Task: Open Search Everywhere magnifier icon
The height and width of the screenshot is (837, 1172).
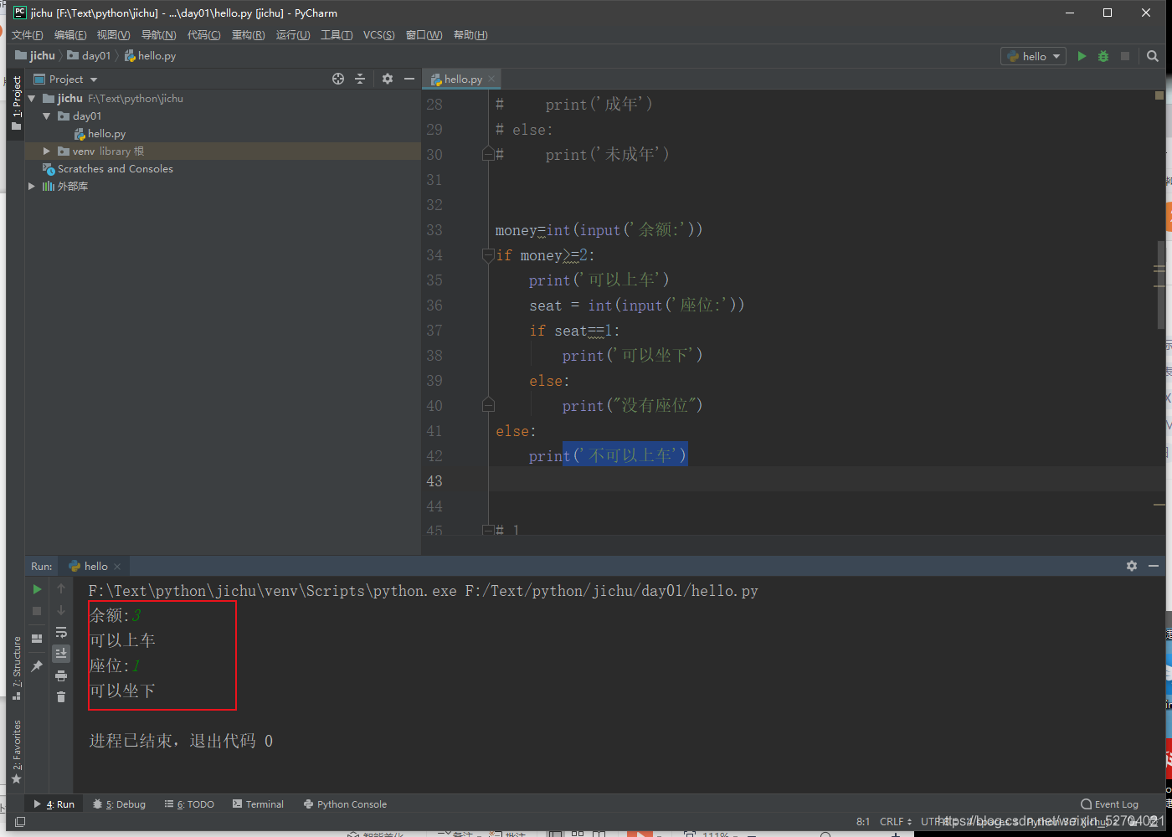Action: [1153, 56]
